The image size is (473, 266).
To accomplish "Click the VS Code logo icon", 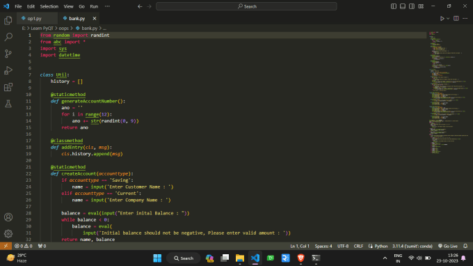I will tap(6, 6).
